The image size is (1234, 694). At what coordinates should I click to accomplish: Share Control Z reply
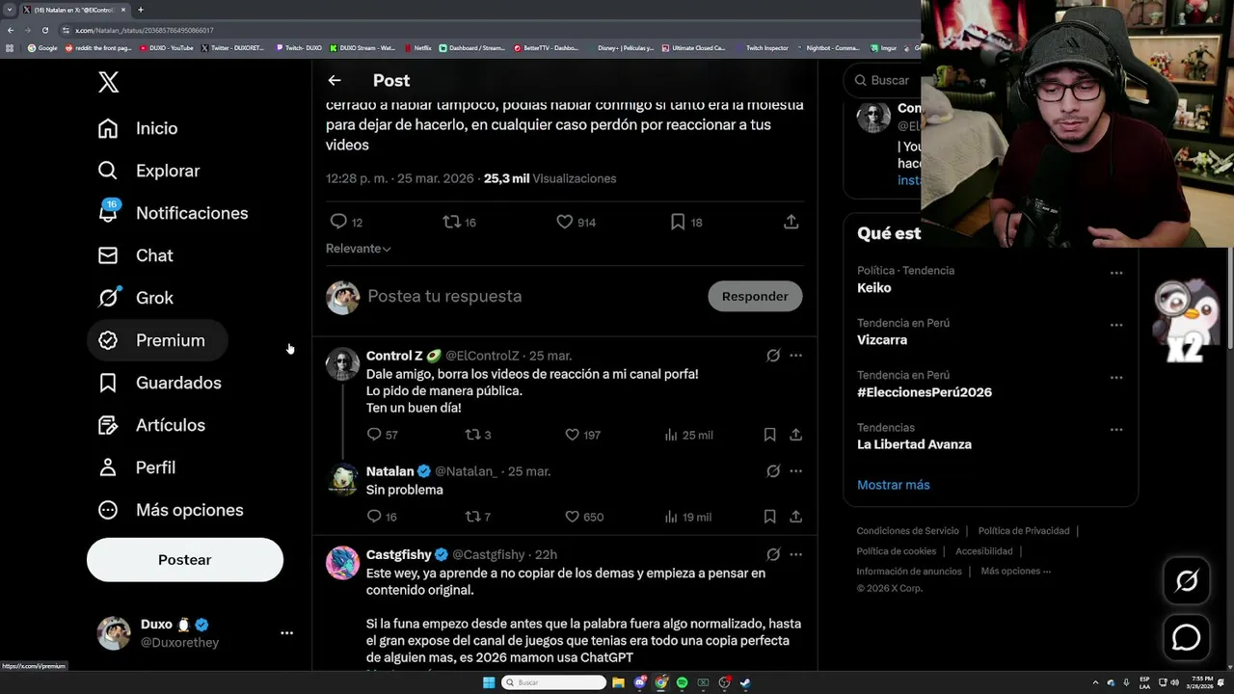click(x=795, y=435)
